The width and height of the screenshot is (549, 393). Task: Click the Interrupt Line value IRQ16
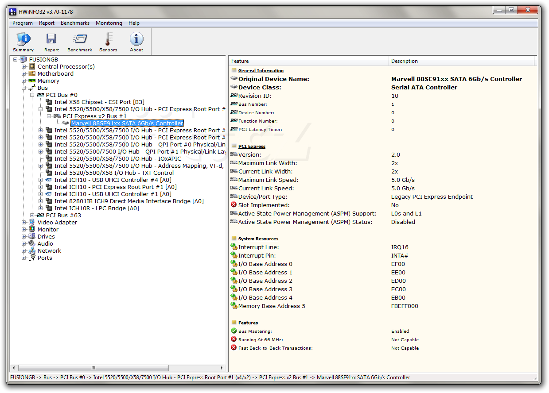point(400,247)
